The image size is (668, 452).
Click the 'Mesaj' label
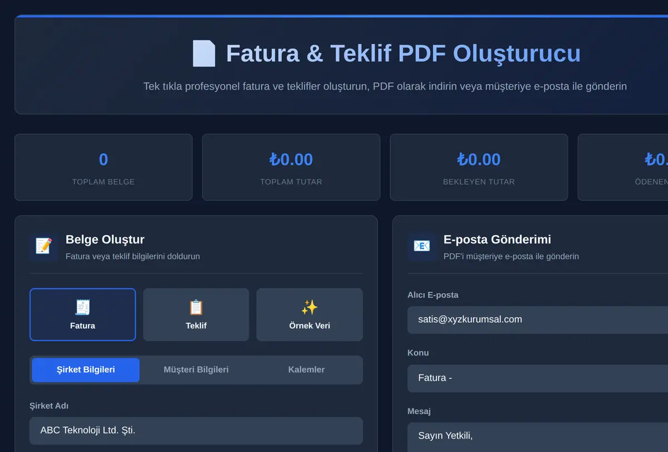tap(419, 411)
